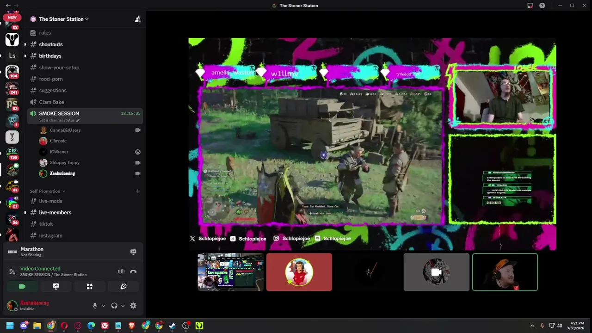
Task: Open the voice connection signal icon
Action: pos(12,271)
